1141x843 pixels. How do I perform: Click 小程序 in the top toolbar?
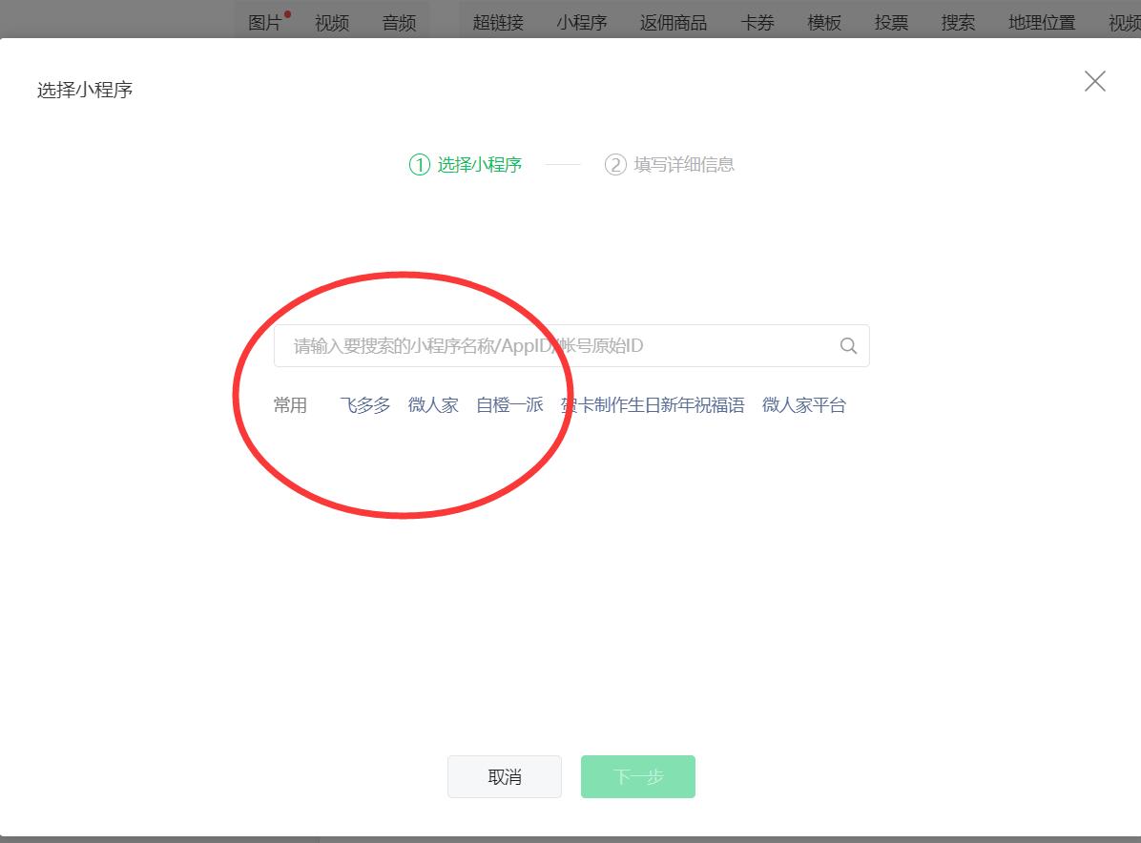[x=582, y=23]
